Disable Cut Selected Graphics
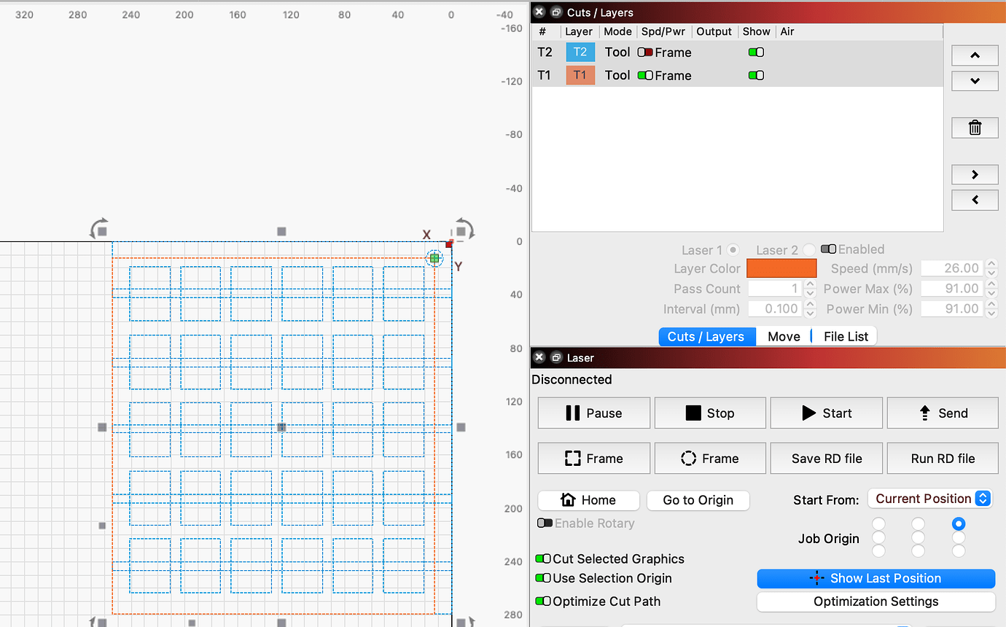The width and height of the screenshot is (1006, 627). point(544,558)
